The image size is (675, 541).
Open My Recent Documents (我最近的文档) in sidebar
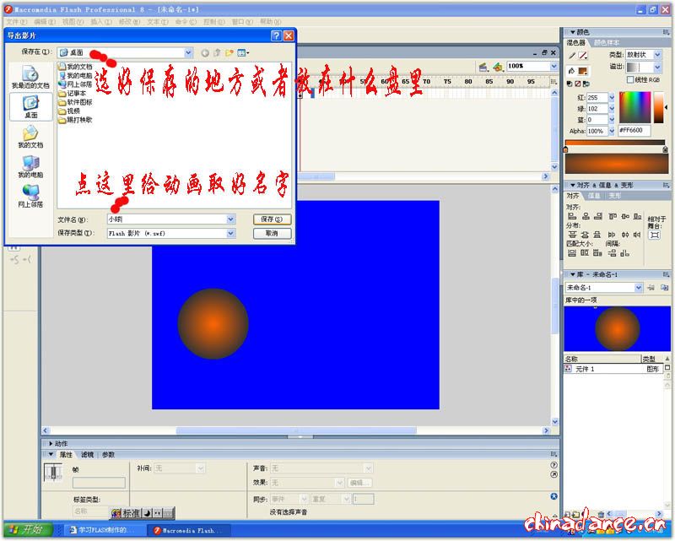pyautogui.click(x=30, y=77)
